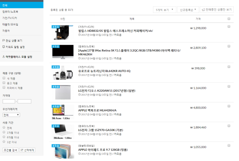
Task: Check the iMac Retina 5K row checkbox
Action: pyautogui.click(x=229, y=46)
